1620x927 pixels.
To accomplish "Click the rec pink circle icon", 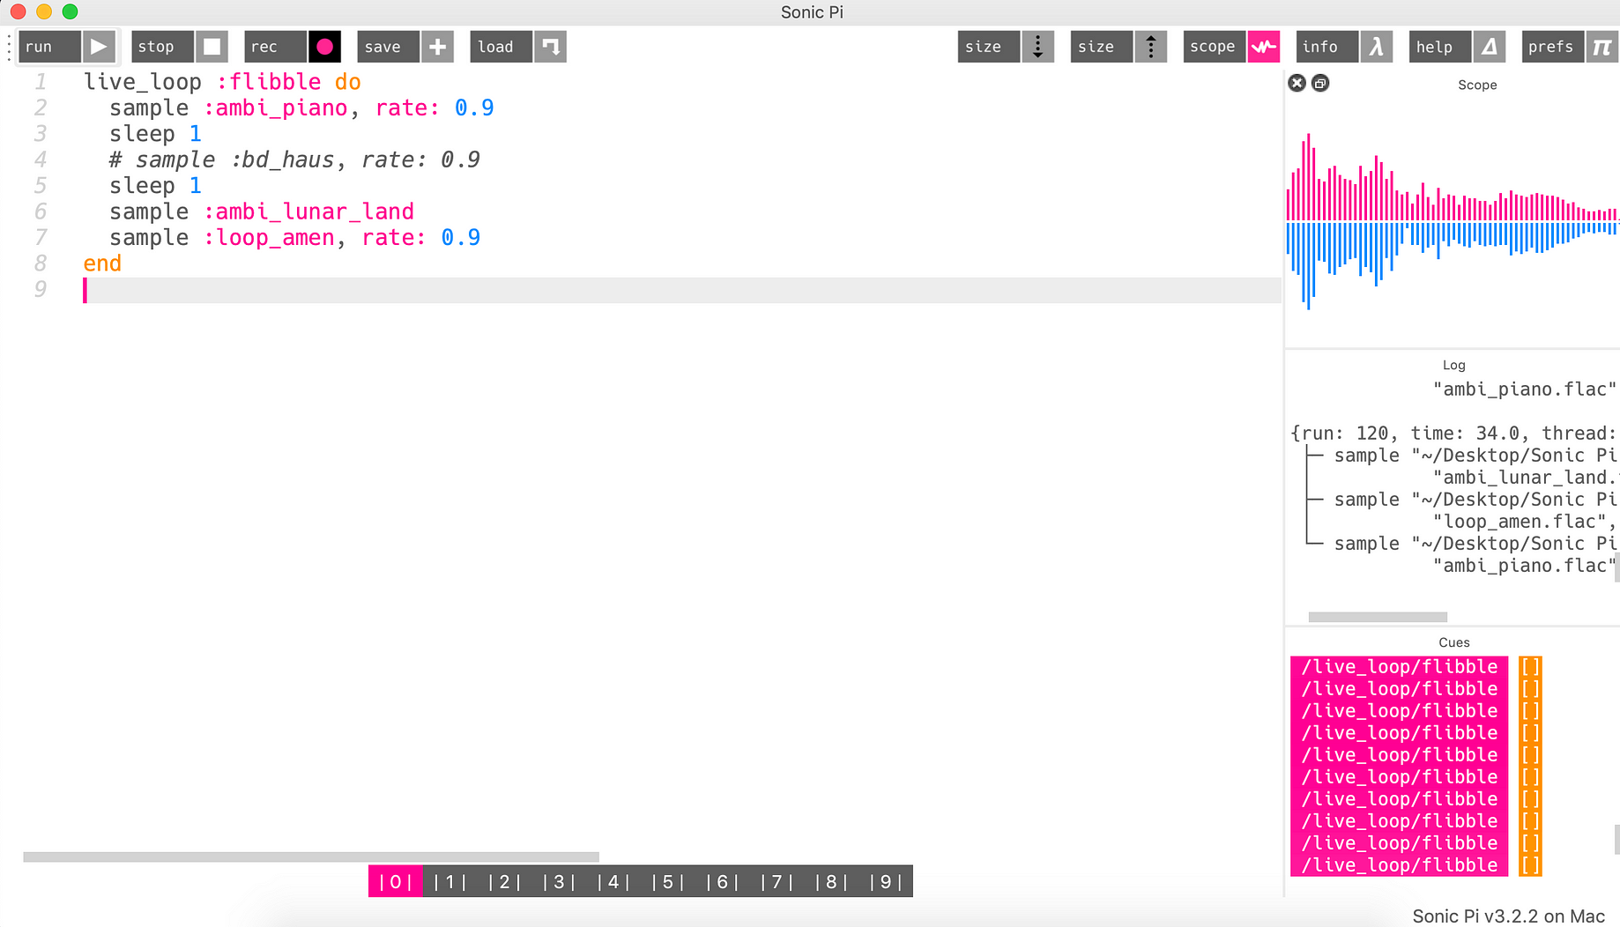I will tap(324, 47).
